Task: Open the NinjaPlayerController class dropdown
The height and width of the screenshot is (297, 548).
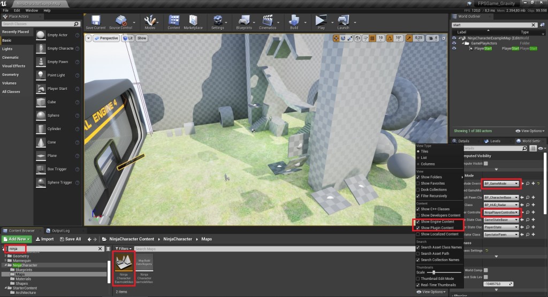Action: [x=501, y=212]
